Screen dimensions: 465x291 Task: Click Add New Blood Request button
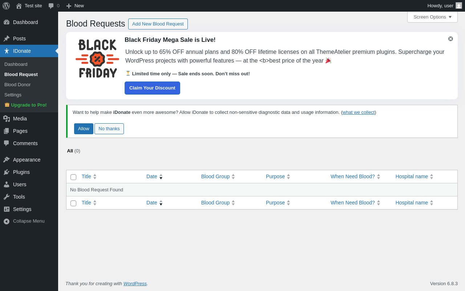coord(158,24)
